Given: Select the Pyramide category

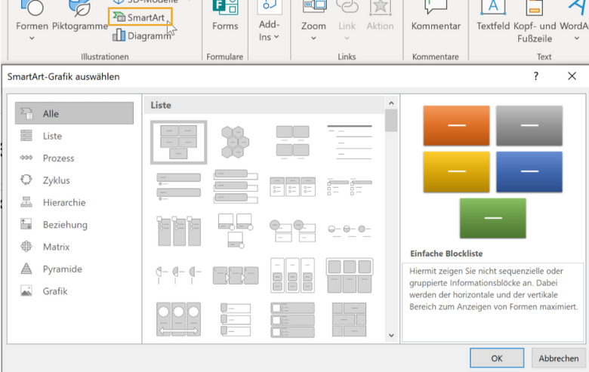Looking at the screenshot, I should point(74,269).
